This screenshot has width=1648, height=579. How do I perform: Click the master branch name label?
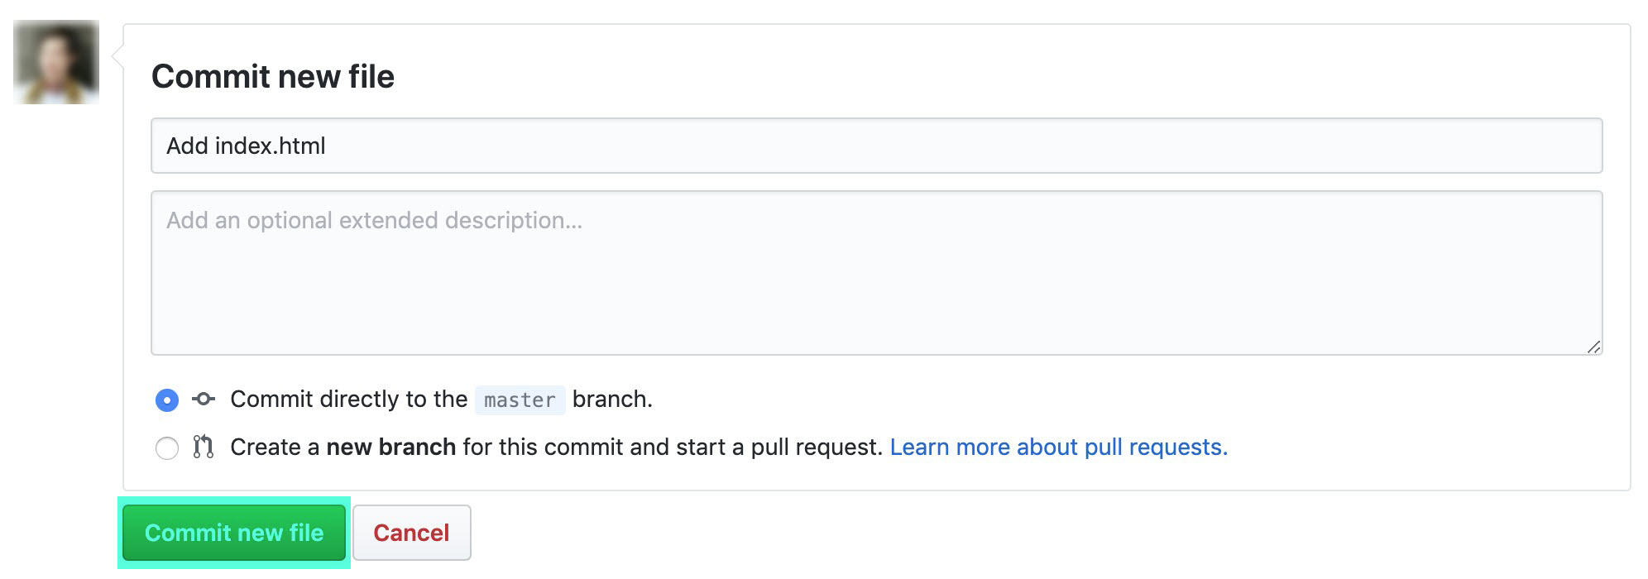(x=520, y=400)
